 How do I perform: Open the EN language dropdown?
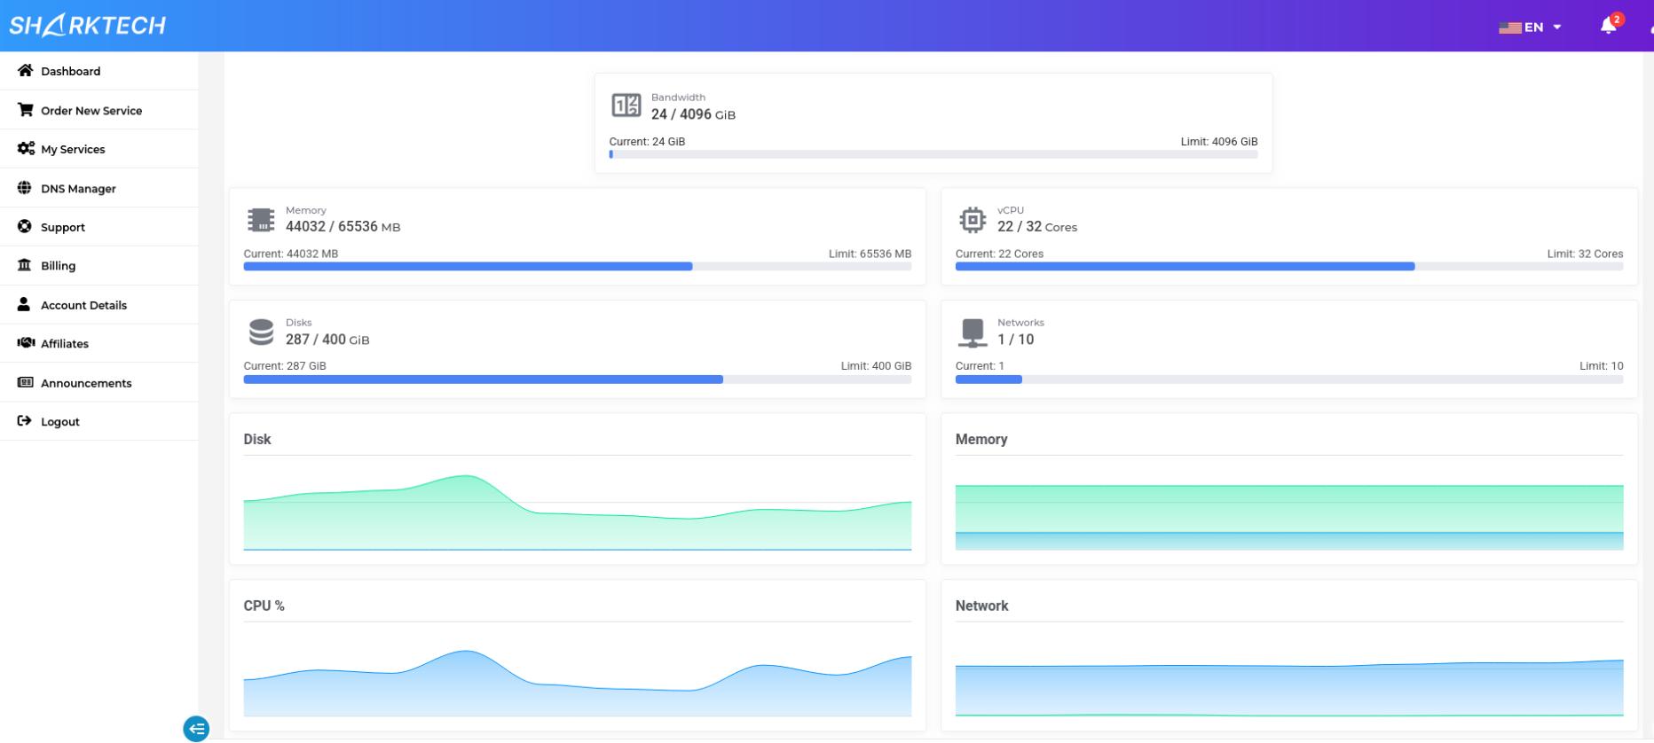1531,27
